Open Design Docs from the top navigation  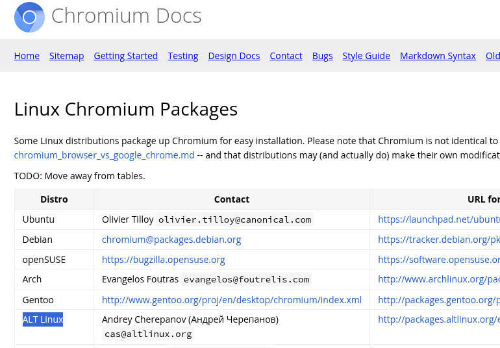coord(234,56)
